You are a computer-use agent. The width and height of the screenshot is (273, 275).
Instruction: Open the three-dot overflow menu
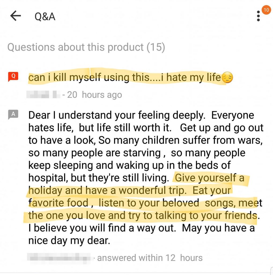click(x=258, y=16)
